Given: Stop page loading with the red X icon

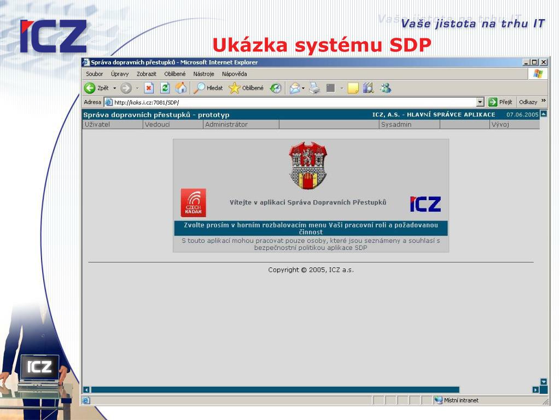Looking at the screenshot, I should tap(149, 88).
